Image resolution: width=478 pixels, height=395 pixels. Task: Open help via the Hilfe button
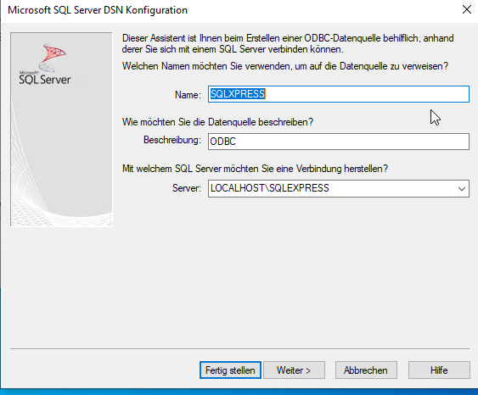tap(439, 370)
